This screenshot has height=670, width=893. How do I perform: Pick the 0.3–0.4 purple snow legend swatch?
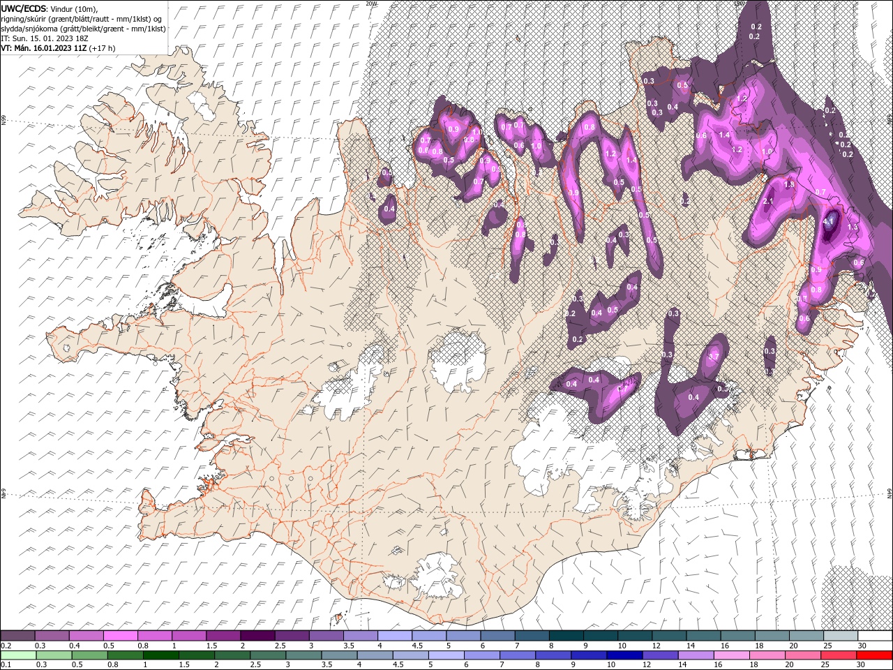[52, 636]
